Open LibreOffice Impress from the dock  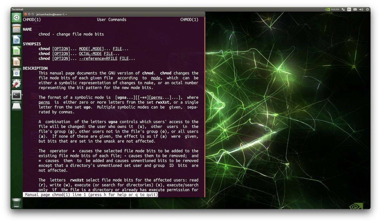16,61
